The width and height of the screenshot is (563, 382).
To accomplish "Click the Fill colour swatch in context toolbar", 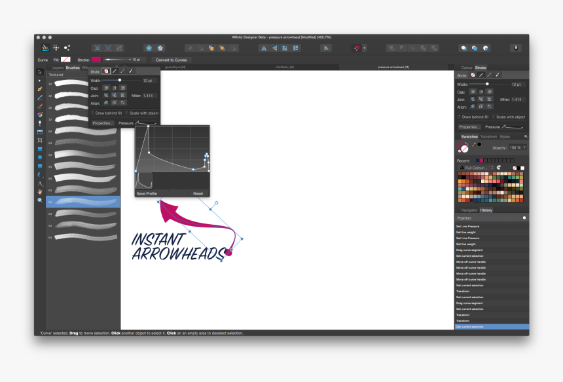I will click(65, 60).
